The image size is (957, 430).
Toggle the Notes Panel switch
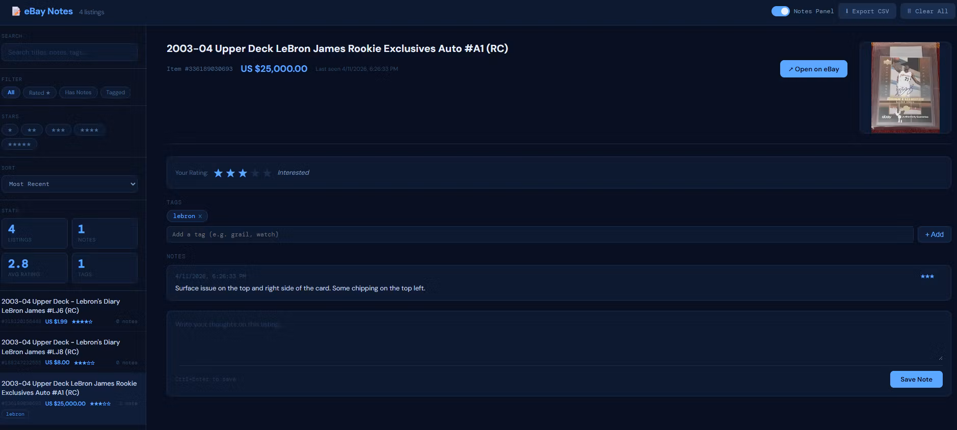tap(780, 11)
